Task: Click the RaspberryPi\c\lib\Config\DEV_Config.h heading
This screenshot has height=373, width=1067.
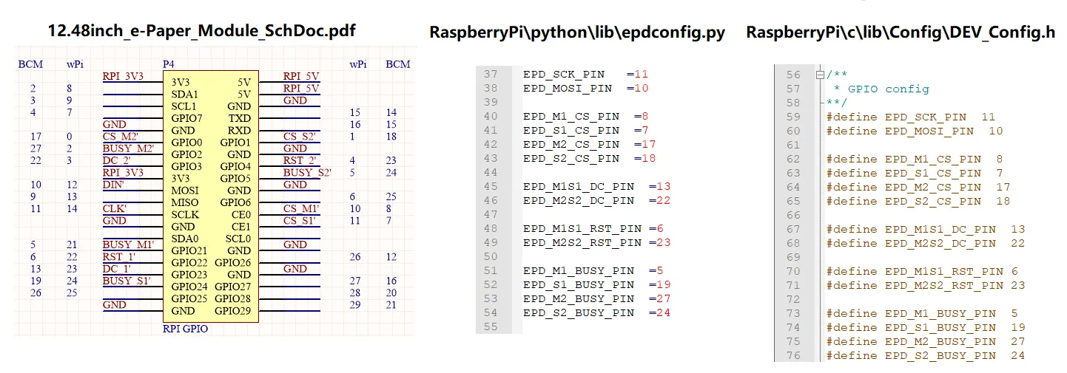Action: click(x=901, y=32)
